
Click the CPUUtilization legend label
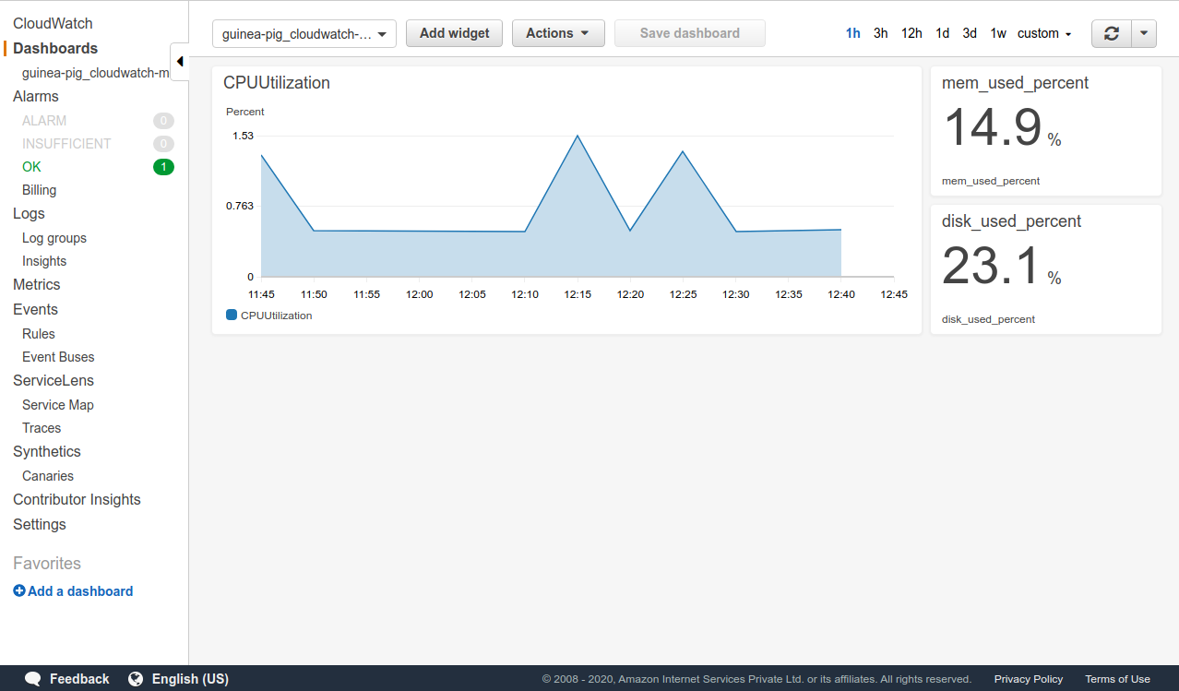tap(277, 316)
